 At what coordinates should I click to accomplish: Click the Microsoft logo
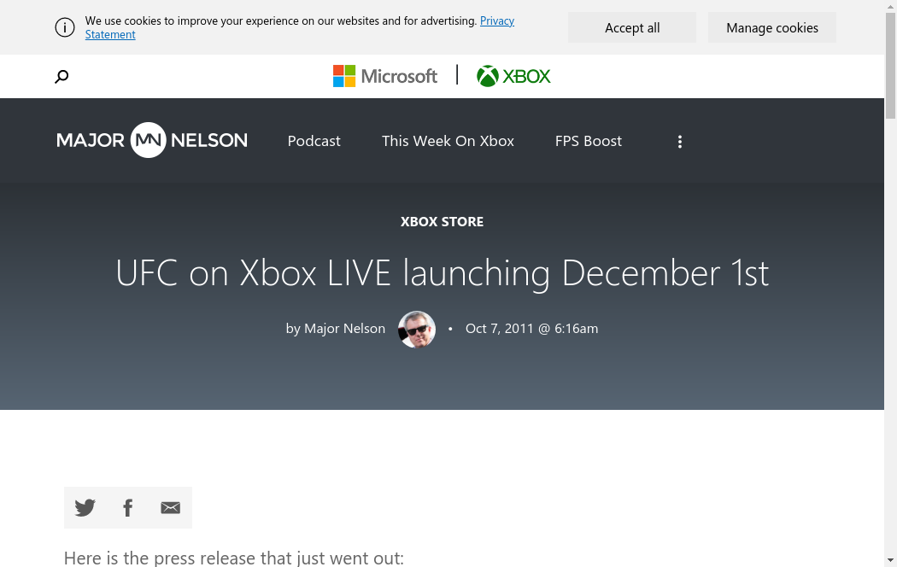pos(385,76)
